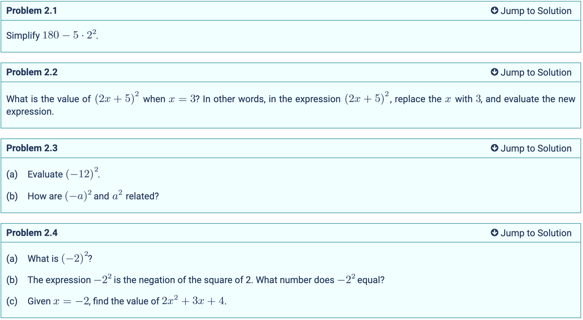This screenshot has width=583, height=320.
Task: Click the down-arrow icon in Problem 2.3 header
Action: 494,148
